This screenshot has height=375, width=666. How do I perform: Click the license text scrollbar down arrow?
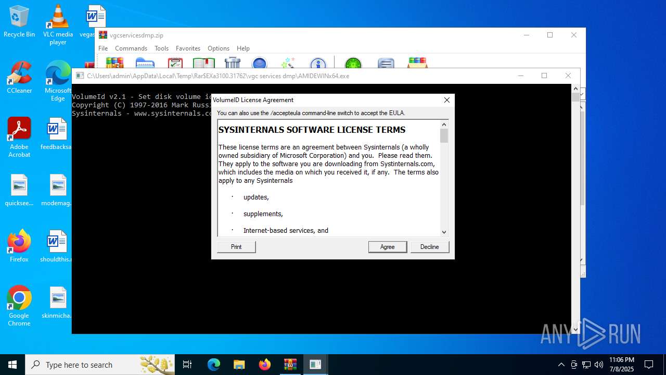444,232
